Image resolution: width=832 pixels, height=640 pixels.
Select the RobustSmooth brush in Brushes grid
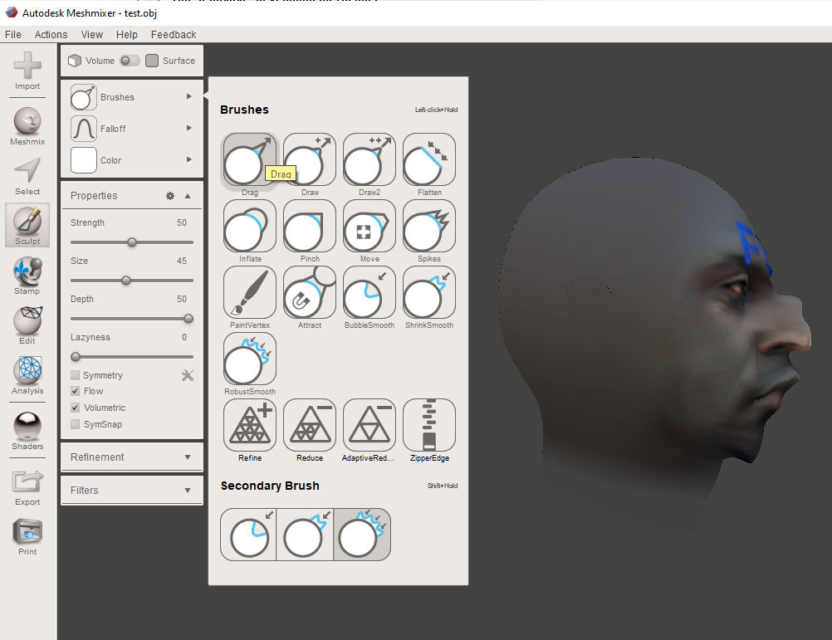point(249,359)
